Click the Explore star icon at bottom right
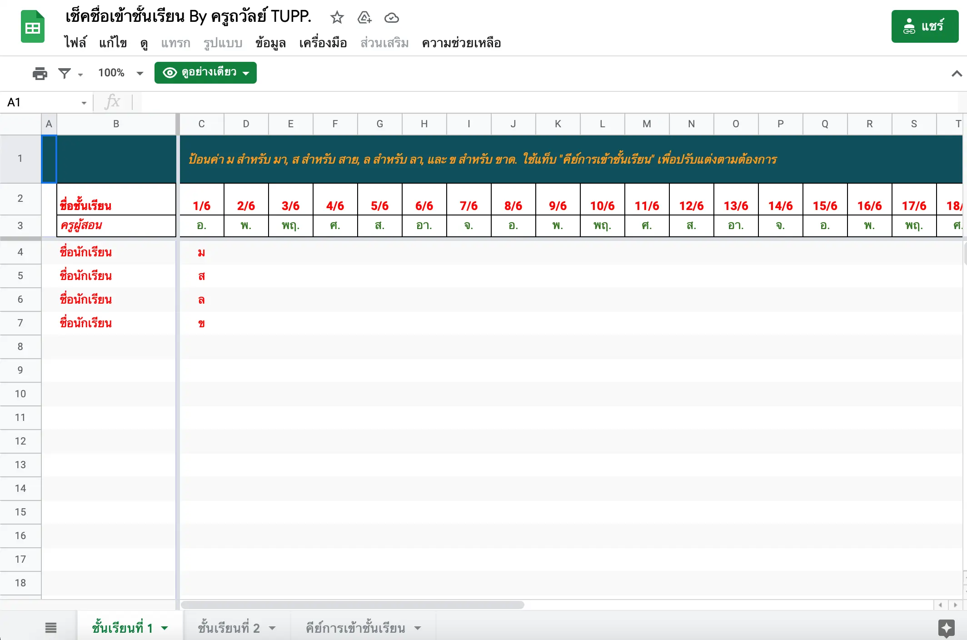Screen dimensions: 967x640 946,628
